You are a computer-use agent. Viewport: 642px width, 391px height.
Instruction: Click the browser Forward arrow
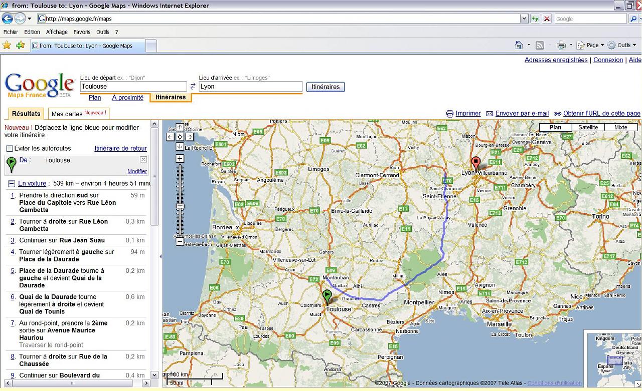20,19
